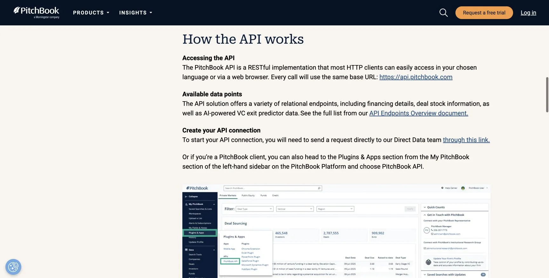Expand the PRODUCTS menu
549x278 pixels.
pyautogui.click(x=91, y=13)
